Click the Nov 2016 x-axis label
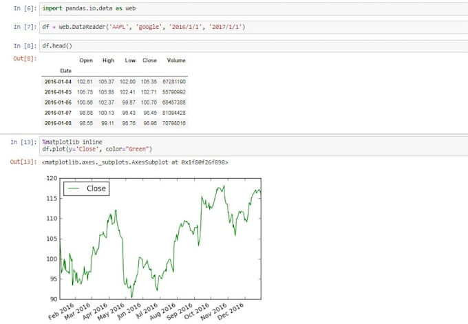468x324 pixels. click(x=214, y=312)
